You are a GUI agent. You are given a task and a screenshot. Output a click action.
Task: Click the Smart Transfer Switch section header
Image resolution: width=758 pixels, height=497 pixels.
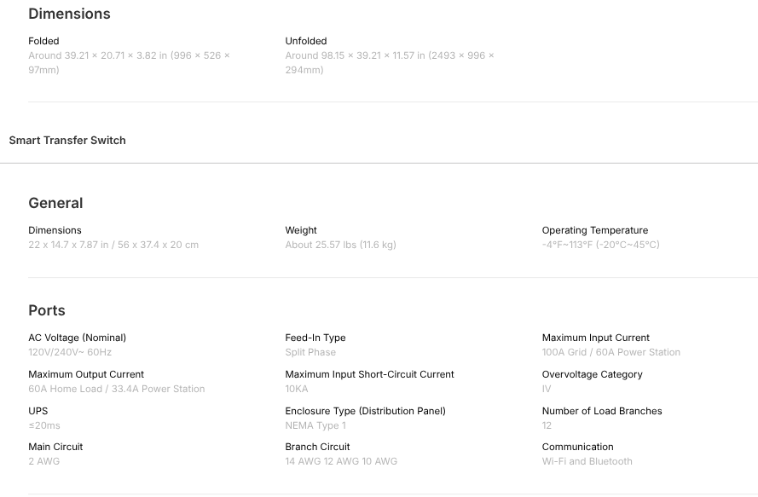67,141
